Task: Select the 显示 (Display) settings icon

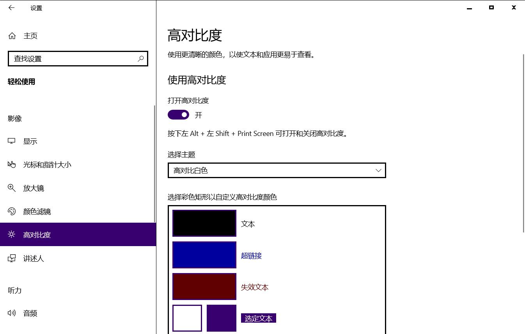Action: pos(12,141)
